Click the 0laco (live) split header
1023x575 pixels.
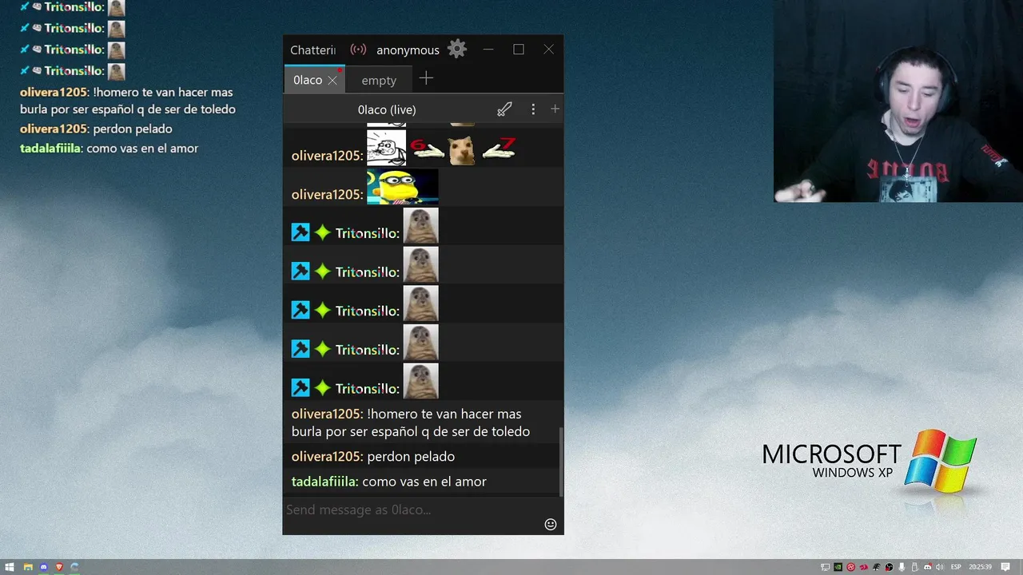(x=387, y=109)
